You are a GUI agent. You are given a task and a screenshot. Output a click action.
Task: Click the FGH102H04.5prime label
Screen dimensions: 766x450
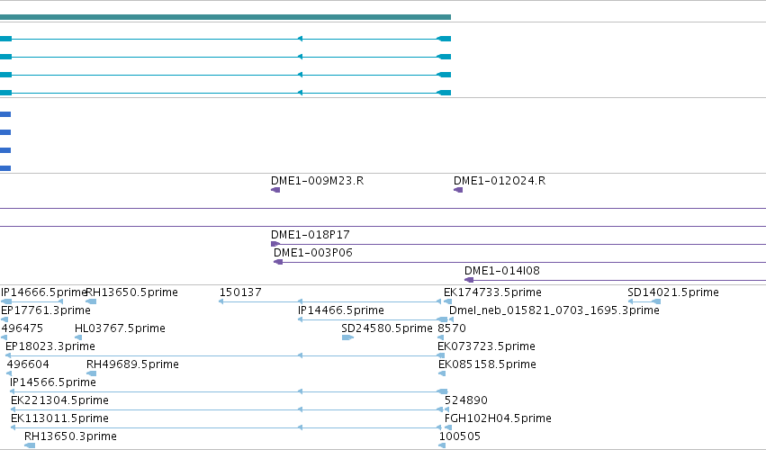tap(498, 418)
